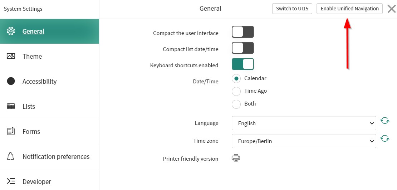Toggle Compact list date/time switch
Image resolution: width=397 pixels, height=190 pixels.
coord(243,48)
